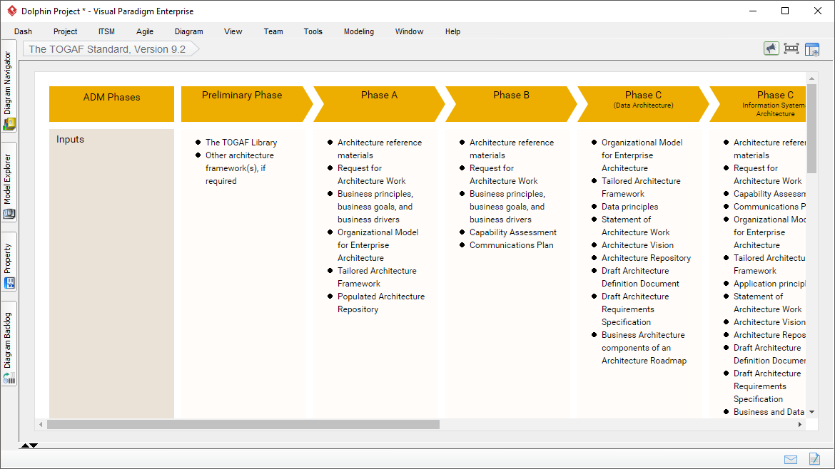Click the Diagram Navigator icon
Screen dimensions: 835x469
pos(9,124)
